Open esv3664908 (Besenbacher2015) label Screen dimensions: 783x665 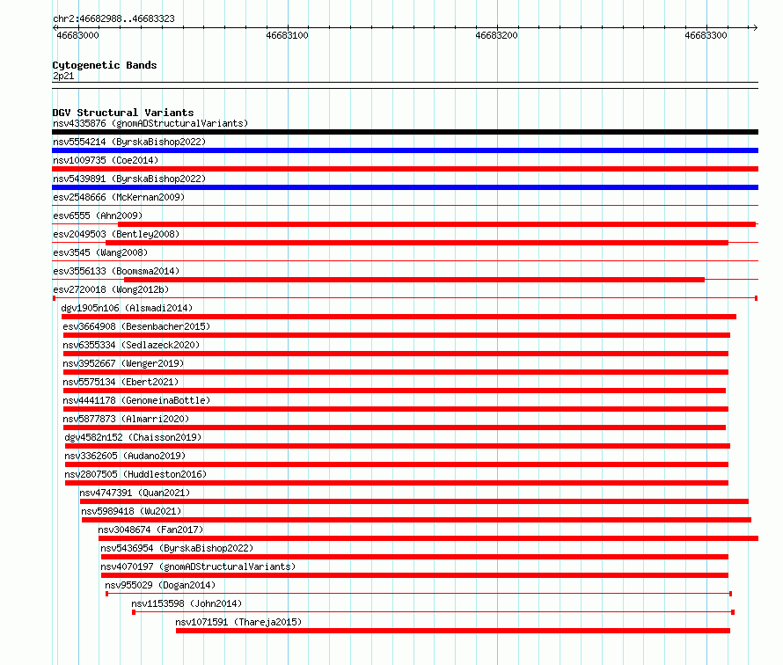pos(136,326)
